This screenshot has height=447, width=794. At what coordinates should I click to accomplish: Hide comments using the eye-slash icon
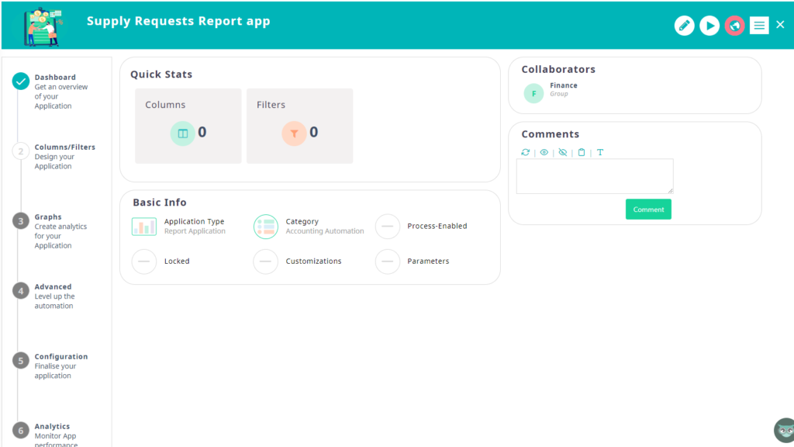click(x=562, y=152)
